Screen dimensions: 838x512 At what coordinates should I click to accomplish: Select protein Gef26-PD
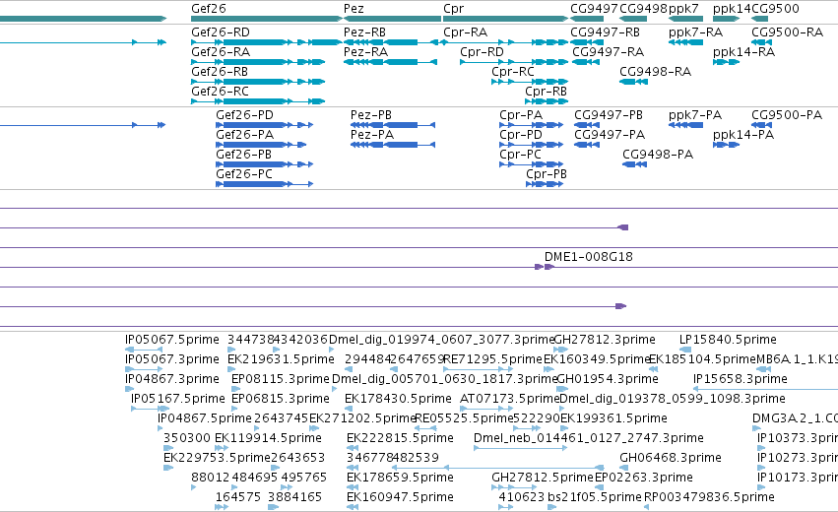[x=244, y=115]
